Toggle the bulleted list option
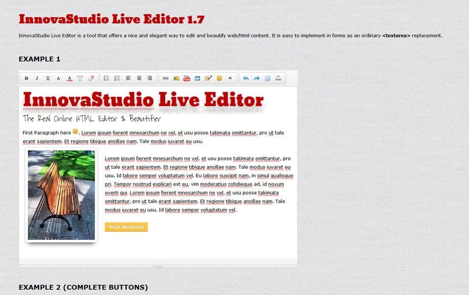469x295 pixels. click(x=106, y=78)
